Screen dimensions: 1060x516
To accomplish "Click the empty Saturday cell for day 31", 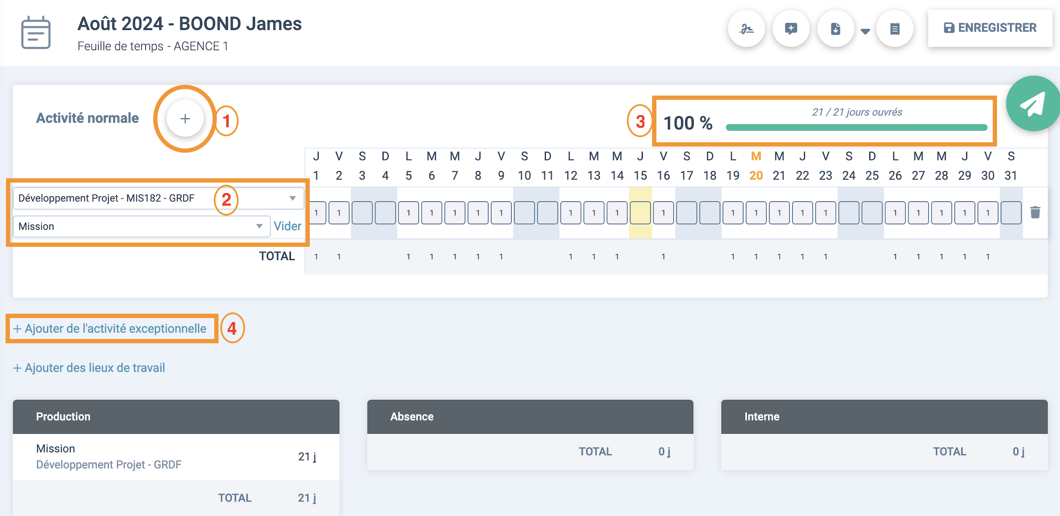I will click(1011, 213).
